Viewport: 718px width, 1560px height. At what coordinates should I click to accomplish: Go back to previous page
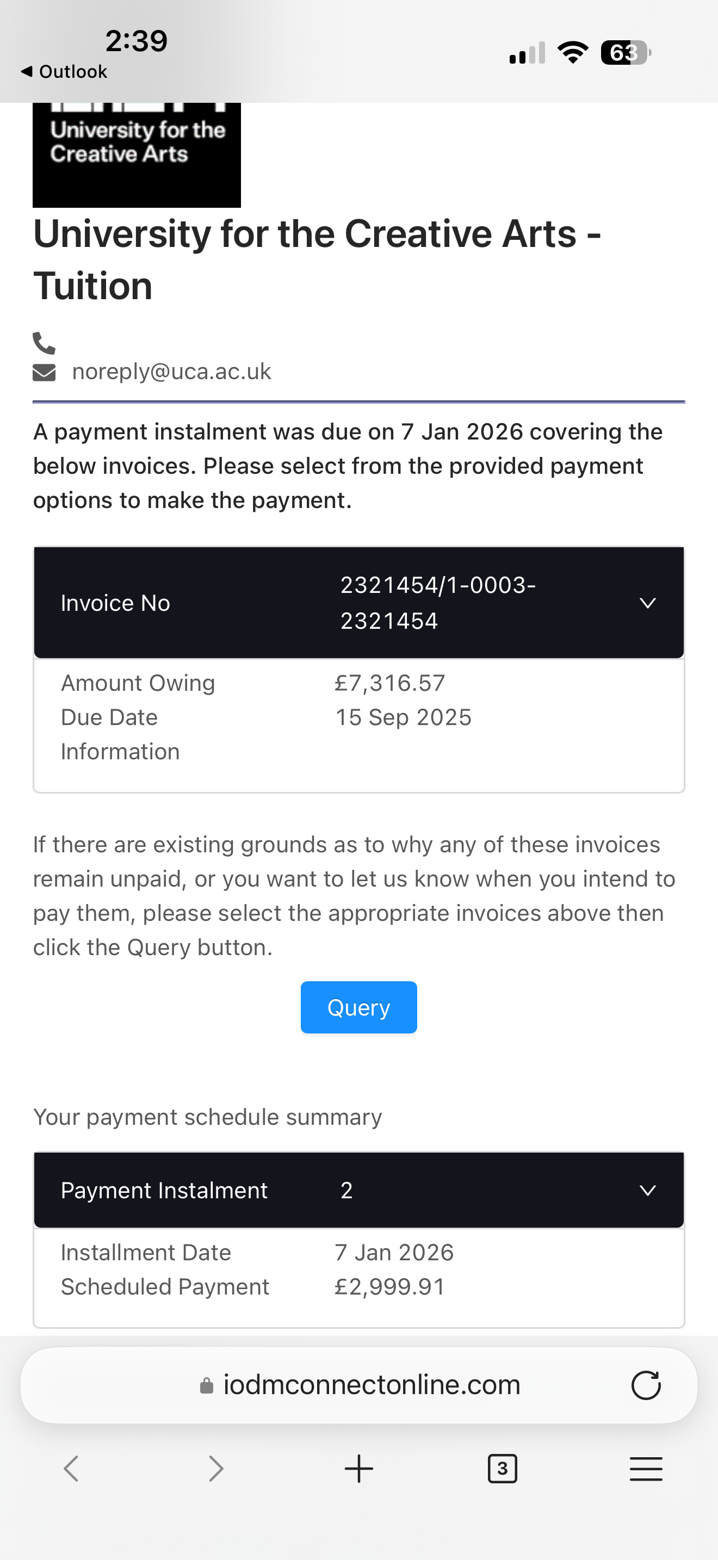[71, 1469]
